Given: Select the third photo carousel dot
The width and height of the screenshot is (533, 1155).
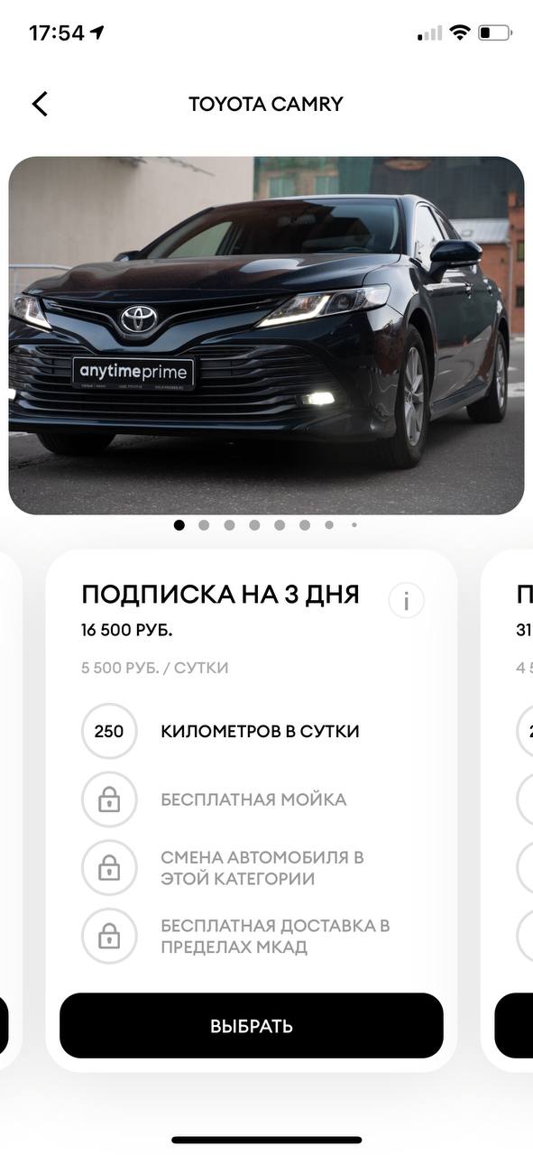Looking at the screenshot, I should (x=229, y=524).
